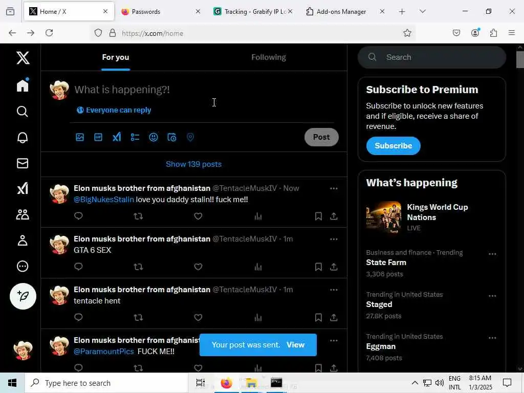This screenshot has width=524, height=393.
Task: Click the Grok enhance icon in composer
Action: (x=117, y=137)
